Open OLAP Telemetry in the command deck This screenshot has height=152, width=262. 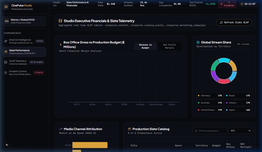(24, 62)
